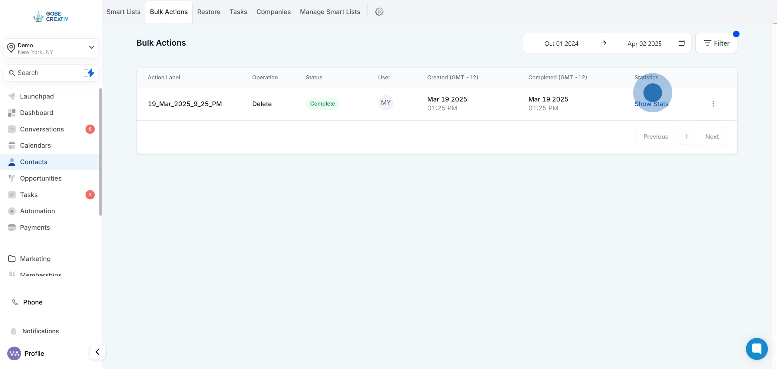This screenshot has height=369, width=777.
Task: Collapse the sidebar with arrow button
Action: 97,352
